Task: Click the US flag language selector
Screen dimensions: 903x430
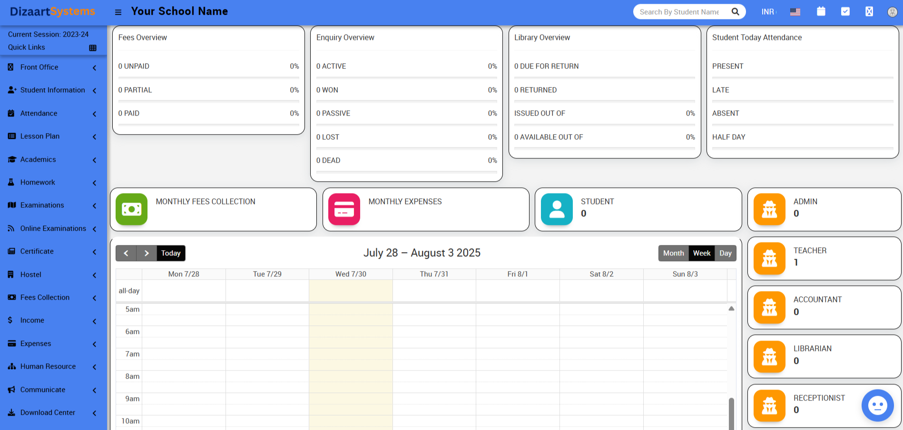Action: pyautogui.click(x=795, y=12)
